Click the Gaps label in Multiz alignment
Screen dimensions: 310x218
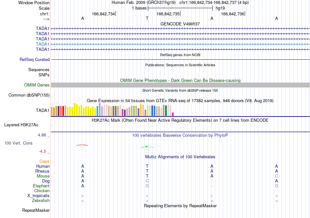coord(44,162)
